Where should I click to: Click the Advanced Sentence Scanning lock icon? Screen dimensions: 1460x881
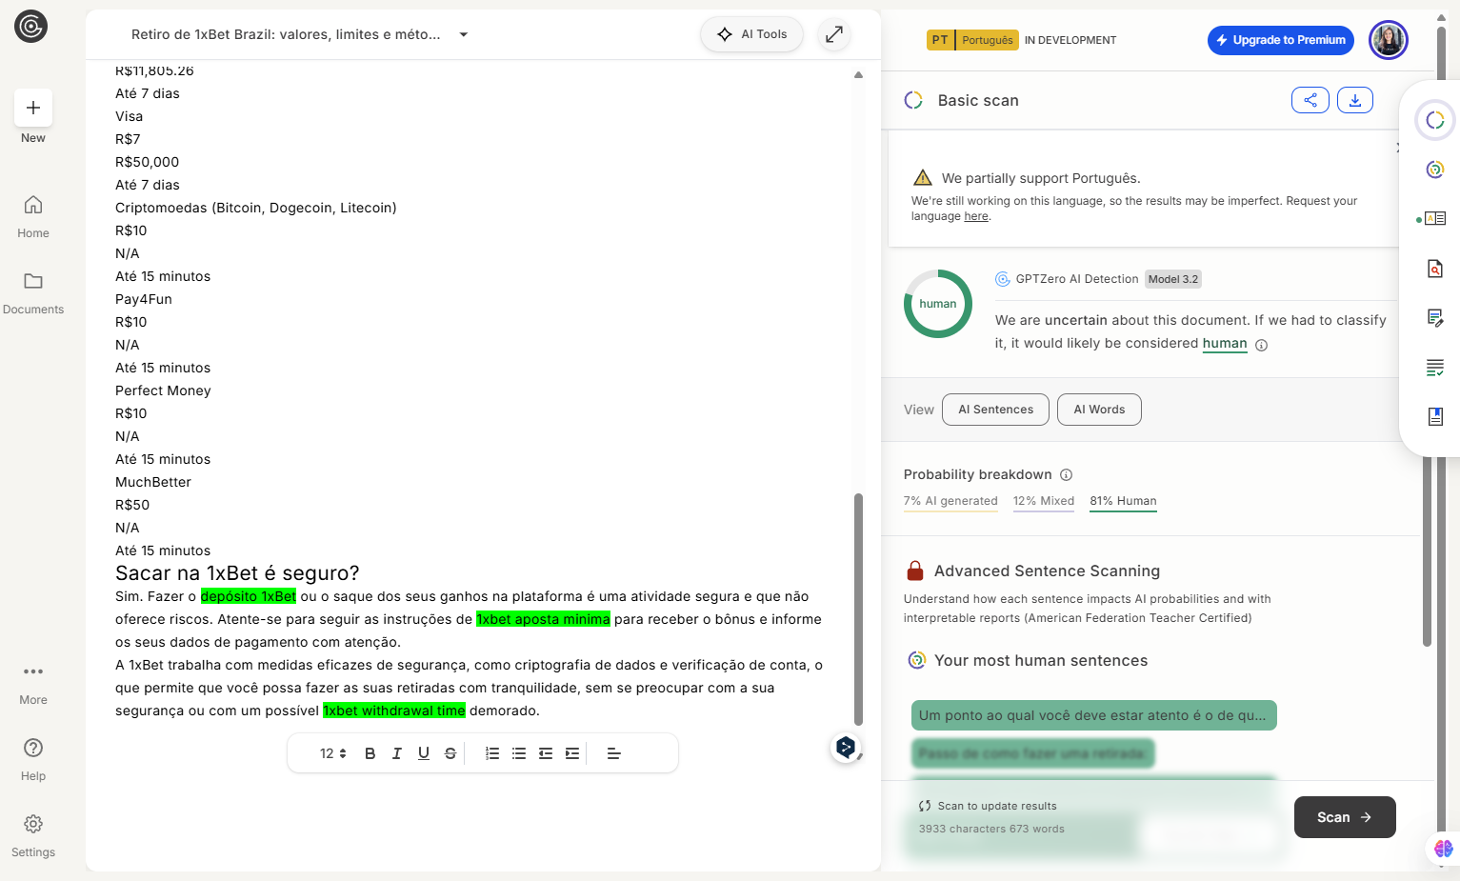tap(915, 571)
